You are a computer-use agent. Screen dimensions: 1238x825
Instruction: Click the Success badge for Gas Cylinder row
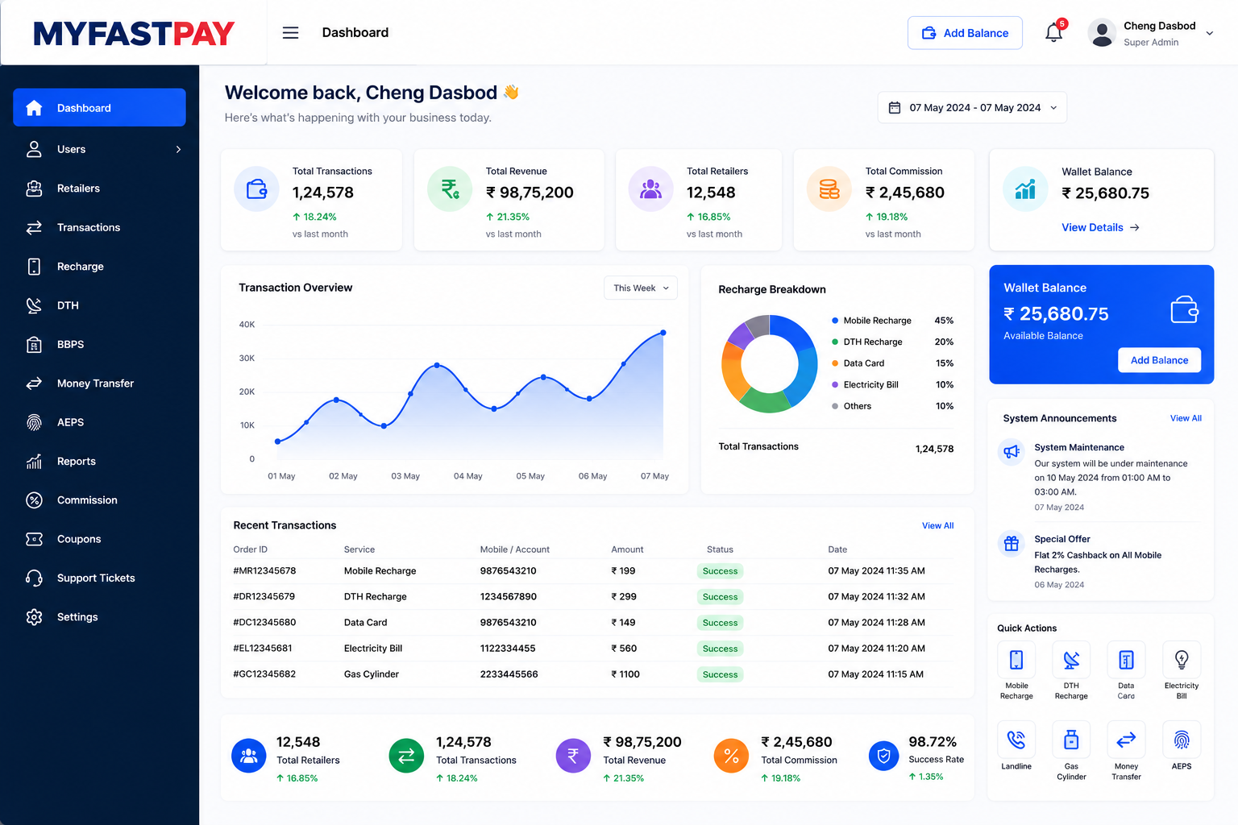tap(720, 674)
